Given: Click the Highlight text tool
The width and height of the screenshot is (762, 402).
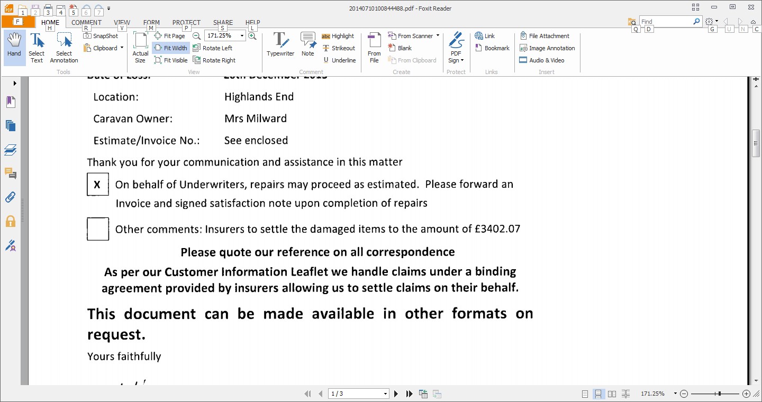Looking at the screenshot, I should [x=338, y=36].
